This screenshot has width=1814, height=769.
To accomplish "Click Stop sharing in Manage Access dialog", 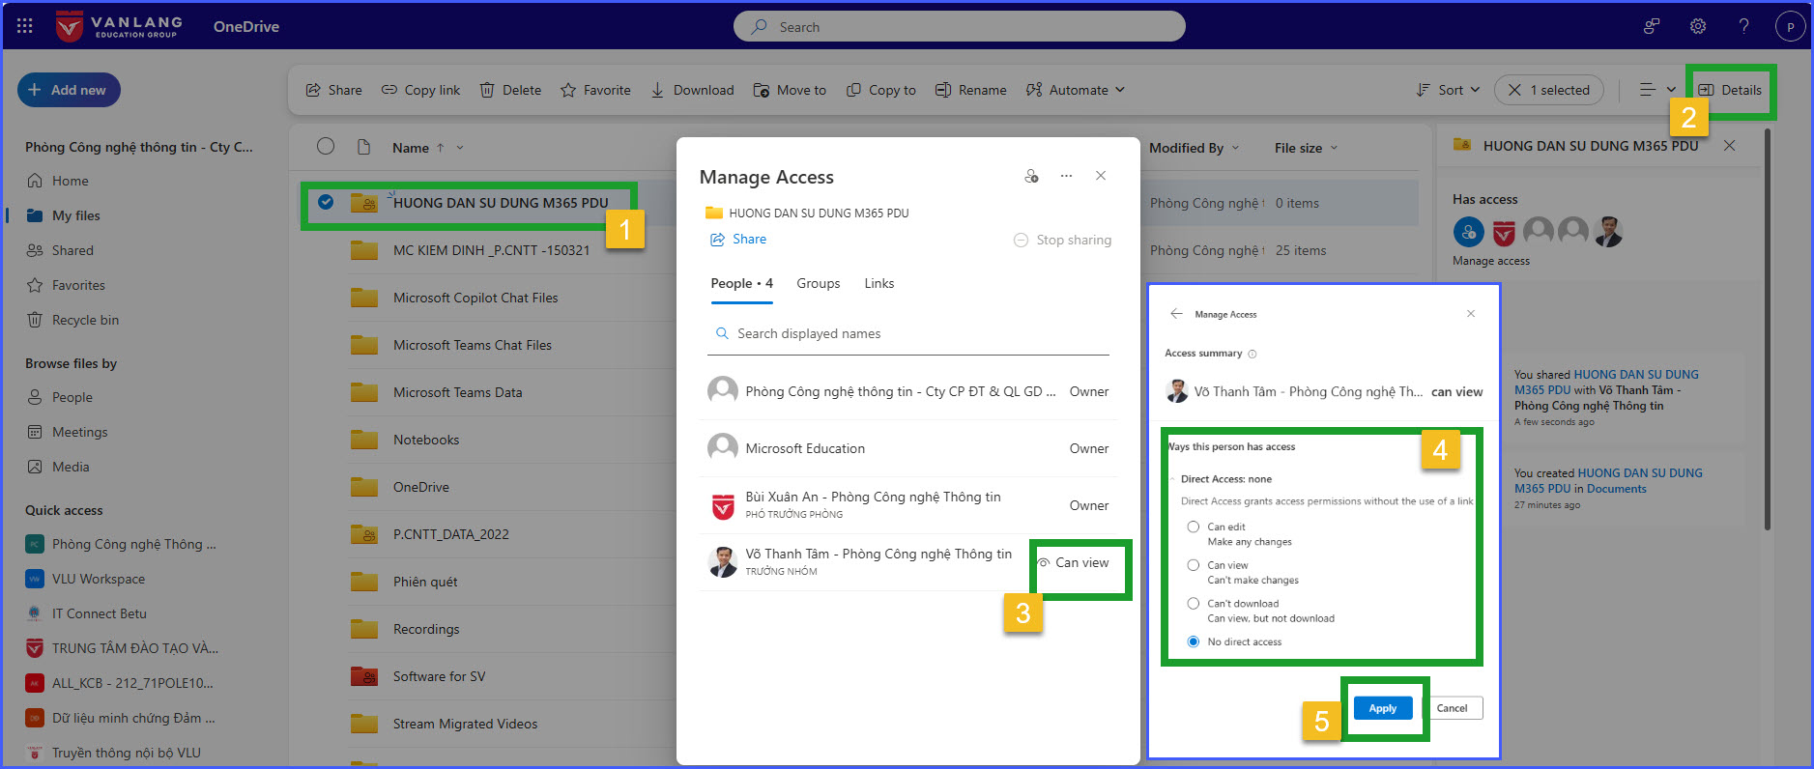I will coord(1062,240).
